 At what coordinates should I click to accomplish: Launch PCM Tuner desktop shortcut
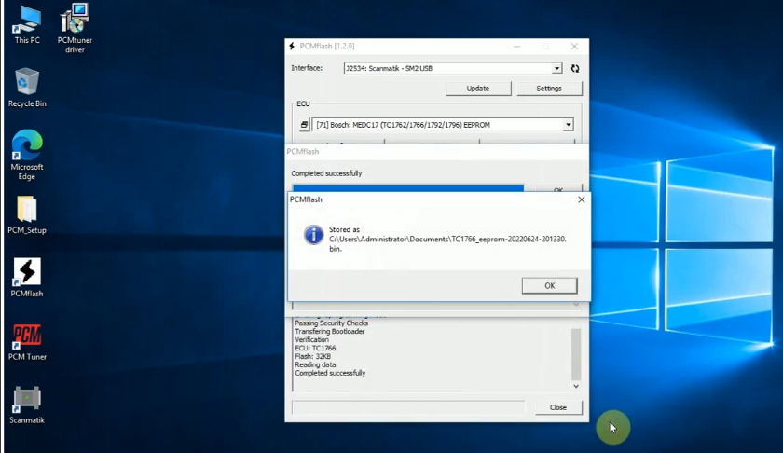point(27,342)
